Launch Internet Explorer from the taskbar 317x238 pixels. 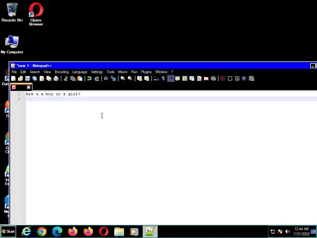click(26, 231)
